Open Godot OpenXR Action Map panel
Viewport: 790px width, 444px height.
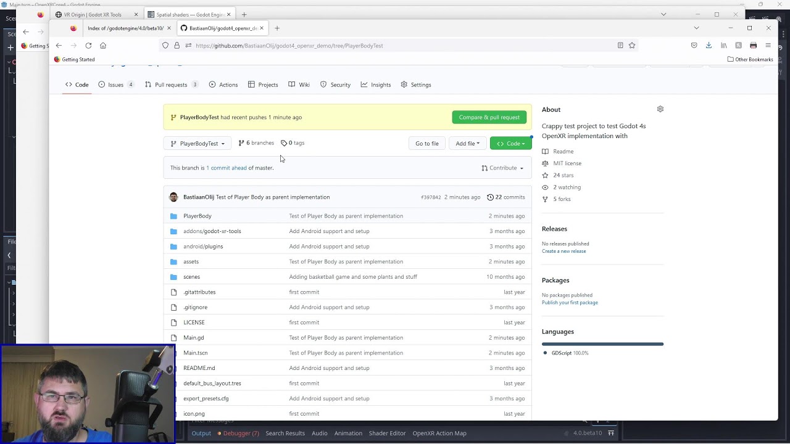click(x=439, y=434)
